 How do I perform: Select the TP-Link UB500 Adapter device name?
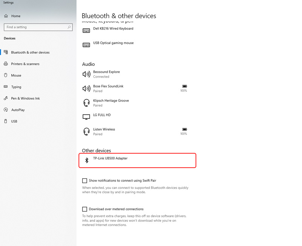(x=110, y=158)
